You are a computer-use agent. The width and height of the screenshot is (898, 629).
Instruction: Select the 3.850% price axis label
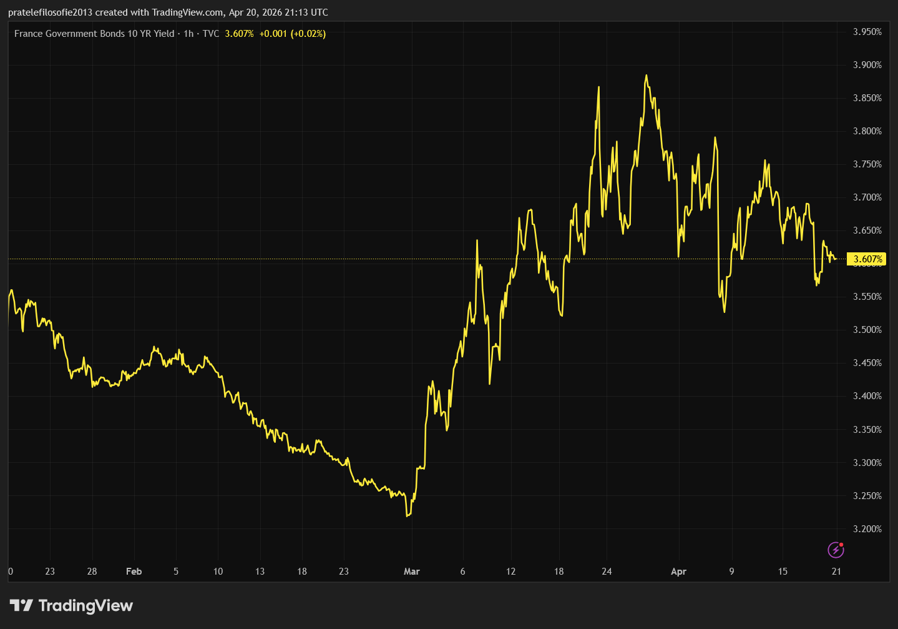coord(867,98)
